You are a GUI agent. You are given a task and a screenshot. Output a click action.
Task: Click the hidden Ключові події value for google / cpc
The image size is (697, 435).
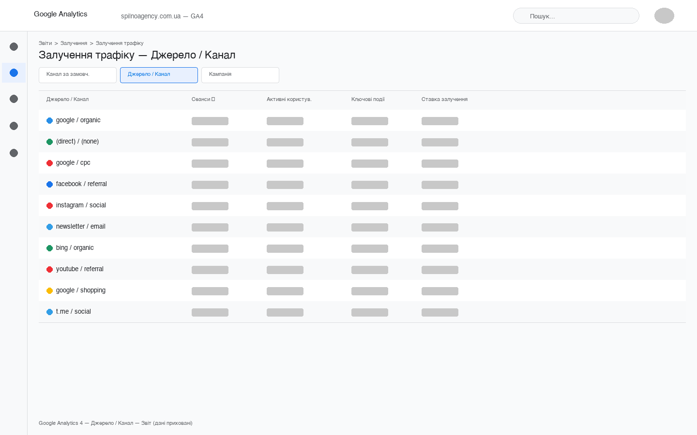[x=370, y=164]
